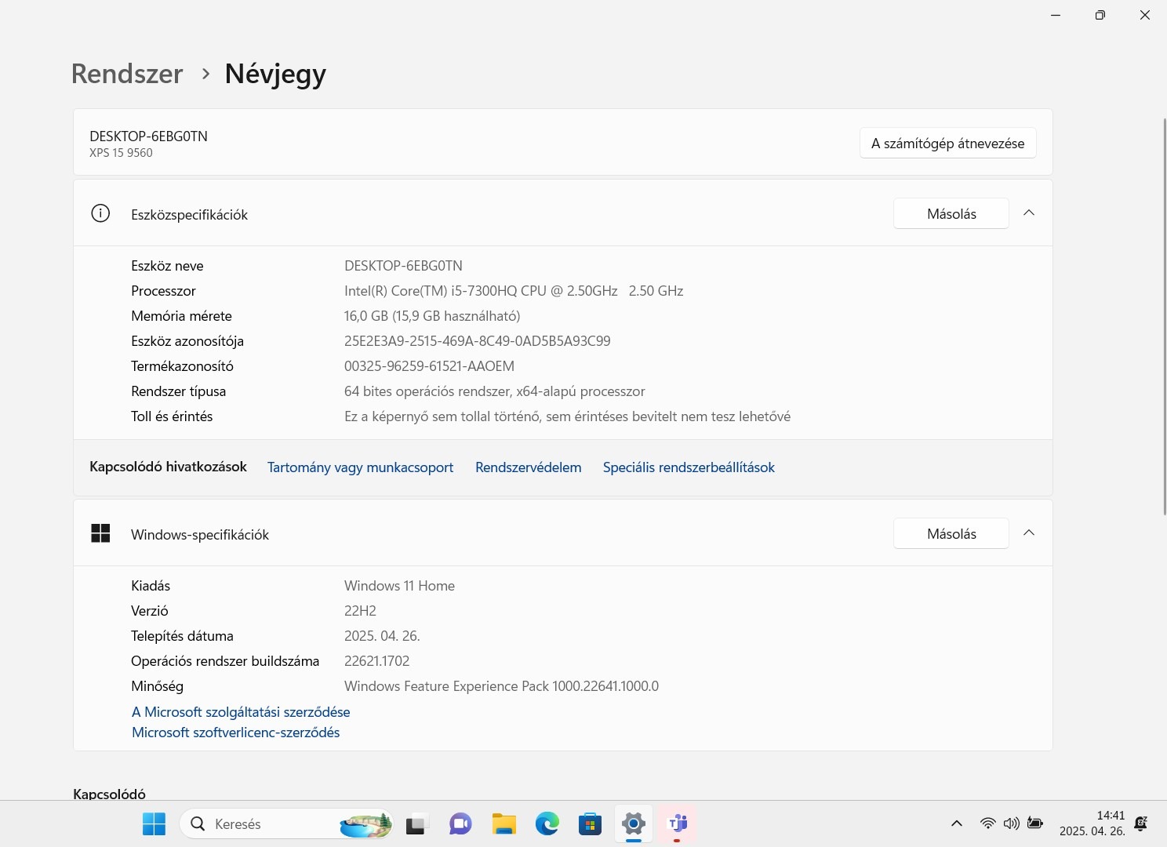Click the Keresés taskbar search box
This screenshot has width=1167, height=847.
click(x=287, y=824)
